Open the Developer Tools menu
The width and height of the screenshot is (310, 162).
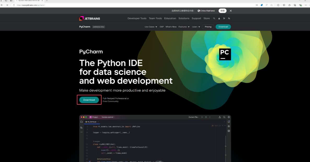[x=137, y=19]
